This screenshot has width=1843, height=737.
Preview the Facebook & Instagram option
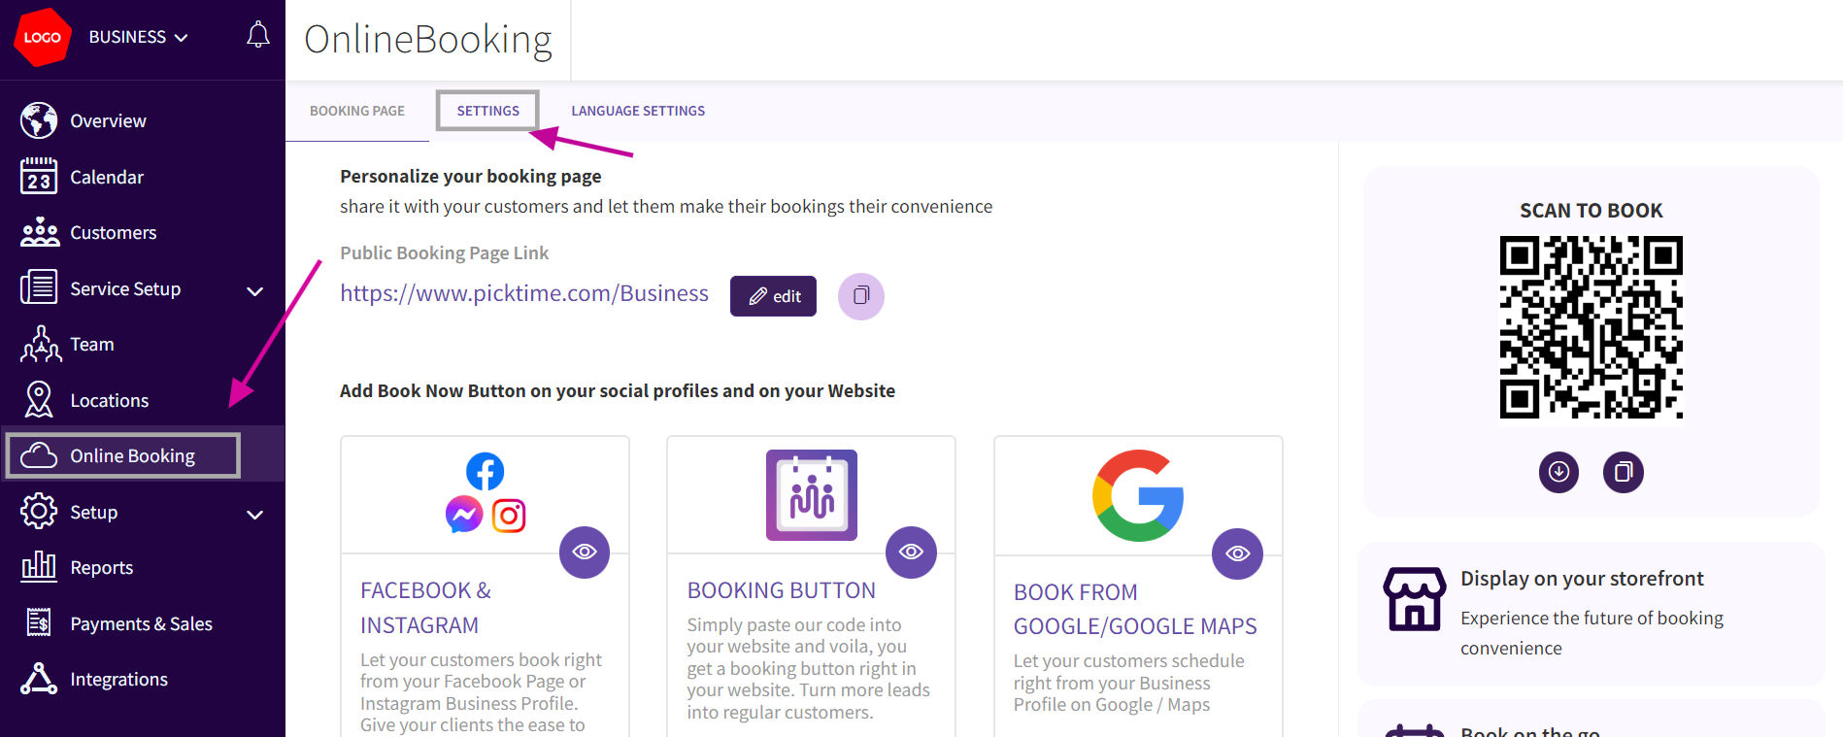[x=585, y=553]
